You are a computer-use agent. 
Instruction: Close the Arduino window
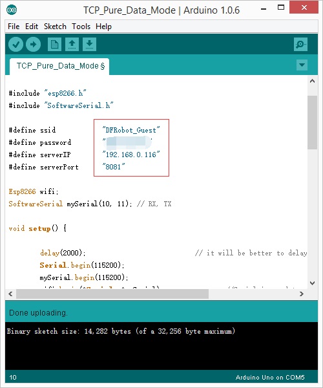[304, 7]
